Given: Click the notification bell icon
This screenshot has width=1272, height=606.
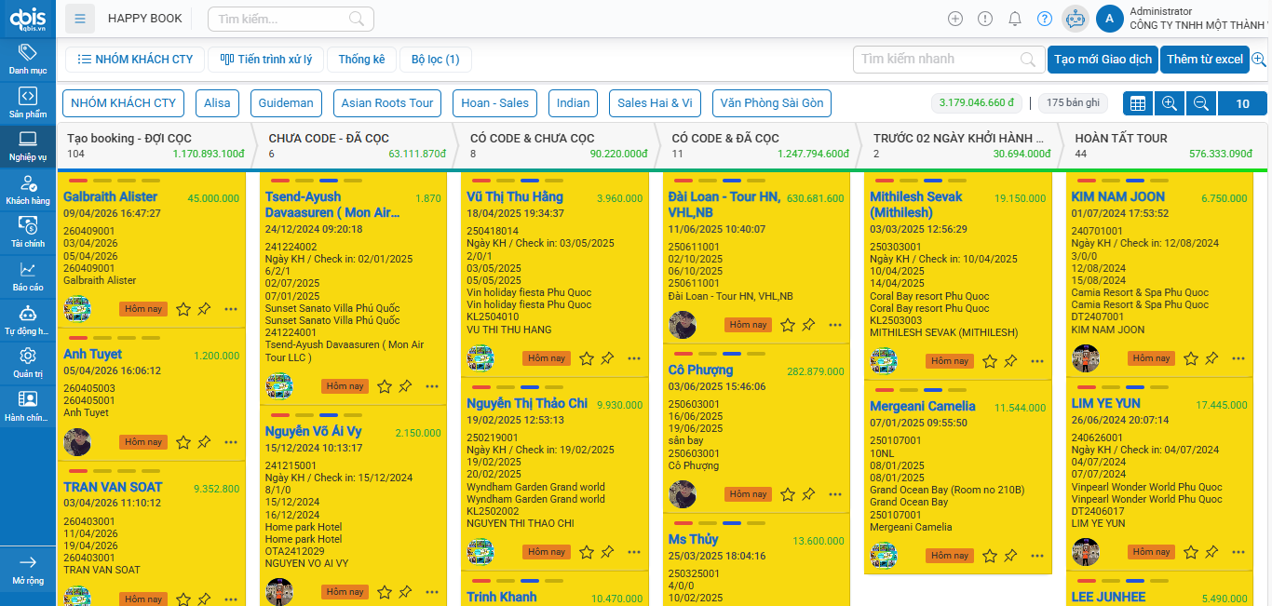Looking at the screenshot, I should (1015, 19).
